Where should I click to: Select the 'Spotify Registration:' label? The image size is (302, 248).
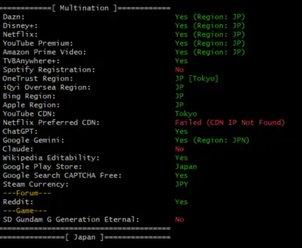coord(49,70)
